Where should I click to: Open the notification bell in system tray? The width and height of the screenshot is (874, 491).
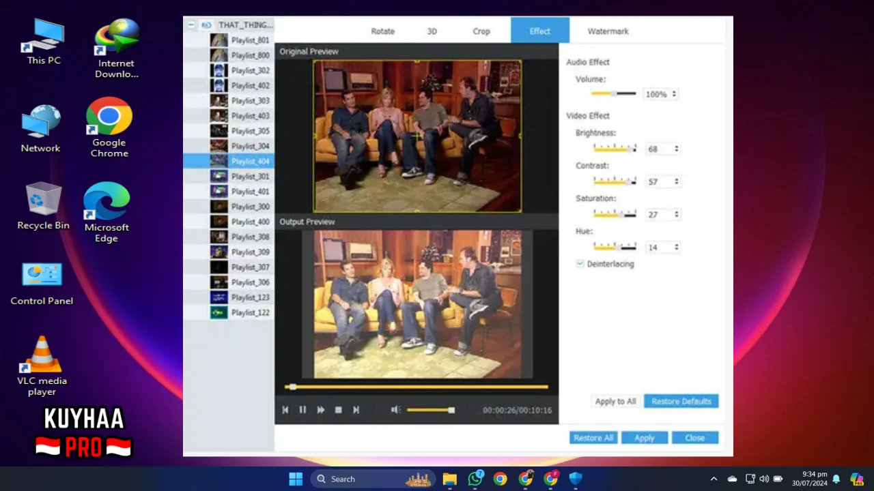click(836, 479)
